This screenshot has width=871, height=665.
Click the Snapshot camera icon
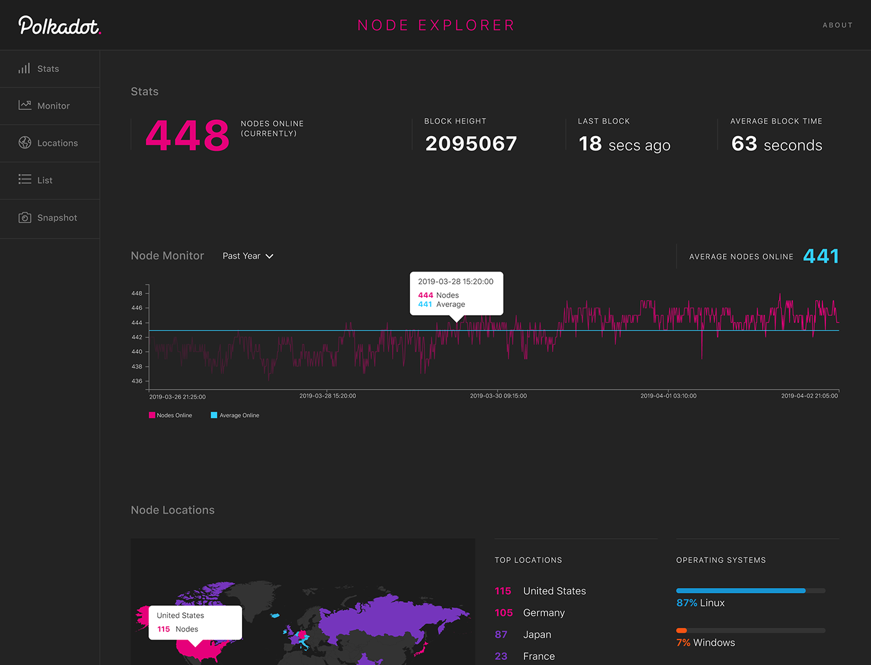[25, 218]
